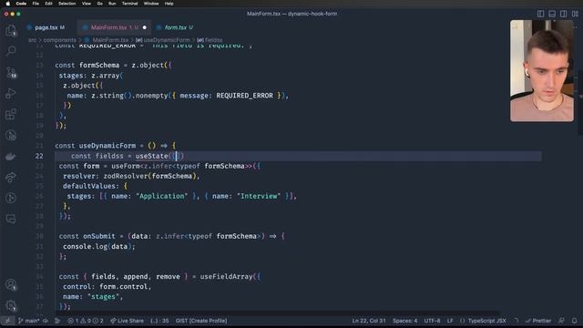Start Live Share from status bar
Viewport: 583px width, 328px height.
coord(127,321)
